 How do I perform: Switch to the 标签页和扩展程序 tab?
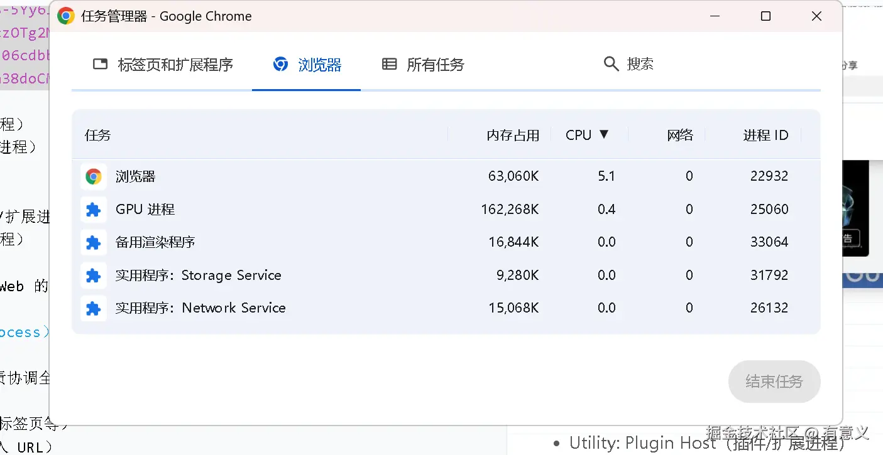tap(162, 64)
